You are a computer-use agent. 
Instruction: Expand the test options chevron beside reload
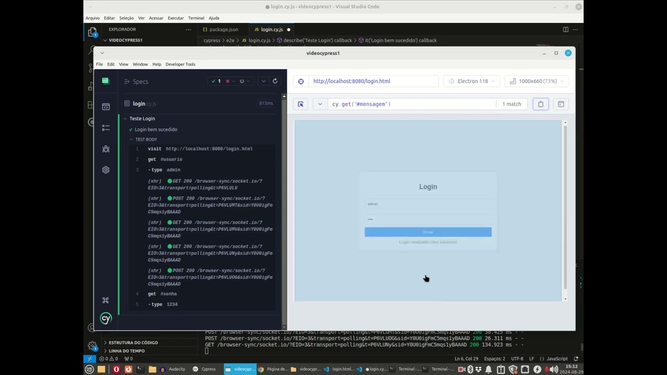click(264, 81)
